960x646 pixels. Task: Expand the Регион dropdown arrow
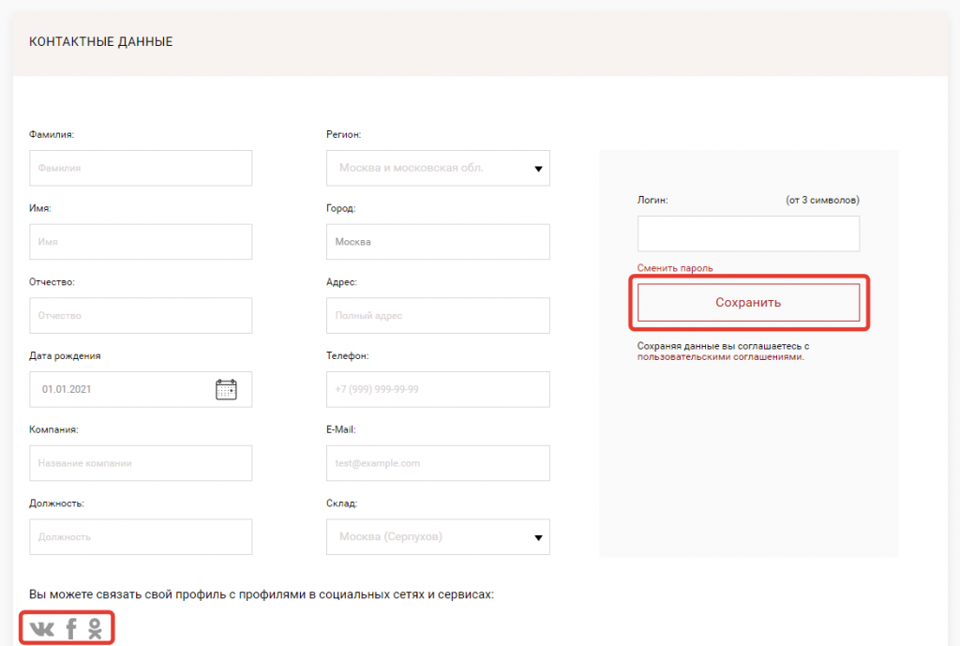(x=538, y=169)
